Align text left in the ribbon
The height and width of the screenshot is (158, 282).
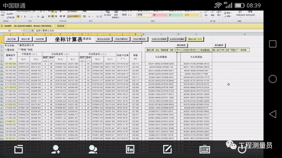click(49, 16)
